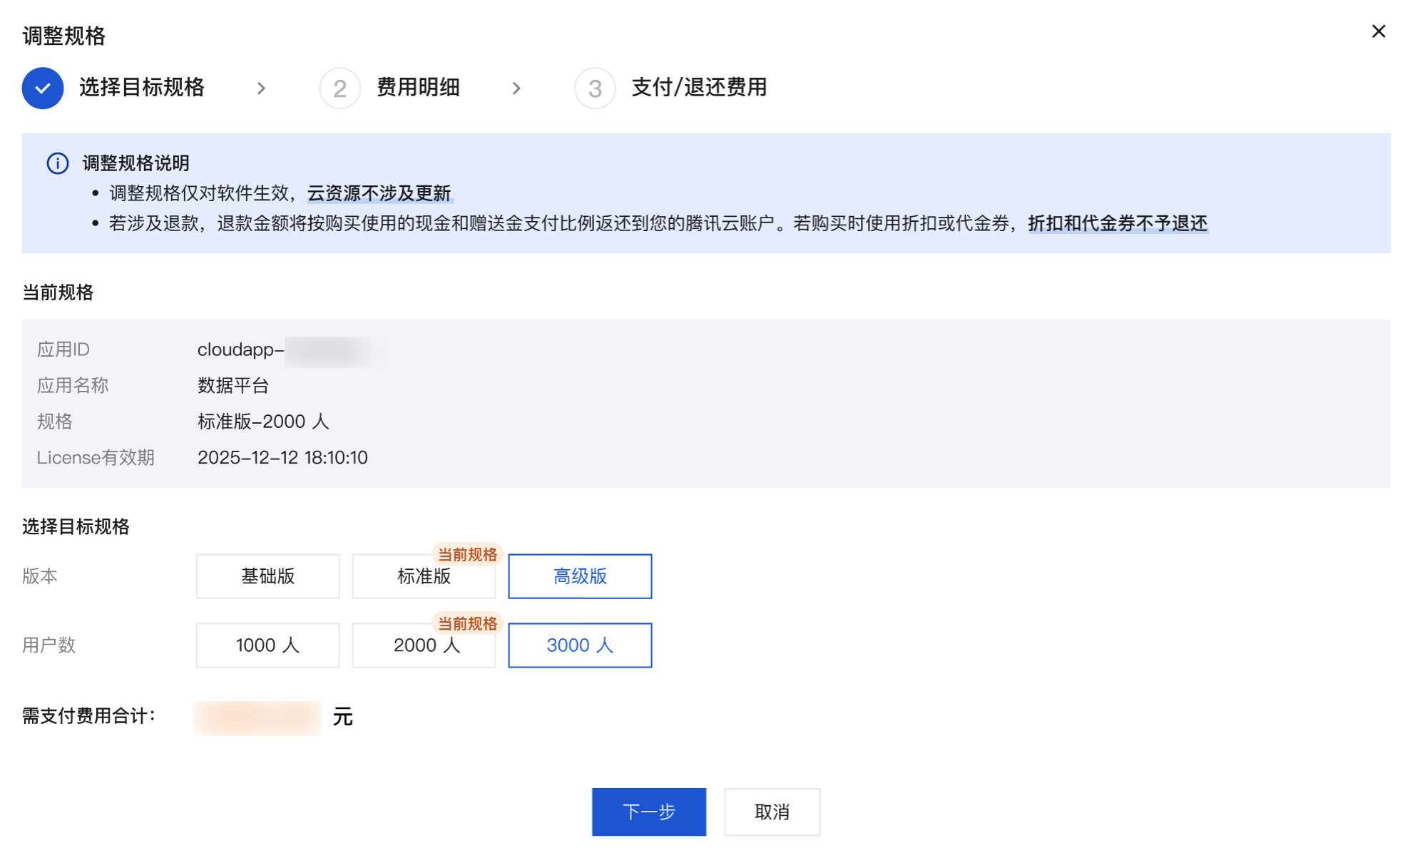This screenshot has width=1415, height=853.
Task: Go to the 费用明细 step label
Action: coord(418,88)
